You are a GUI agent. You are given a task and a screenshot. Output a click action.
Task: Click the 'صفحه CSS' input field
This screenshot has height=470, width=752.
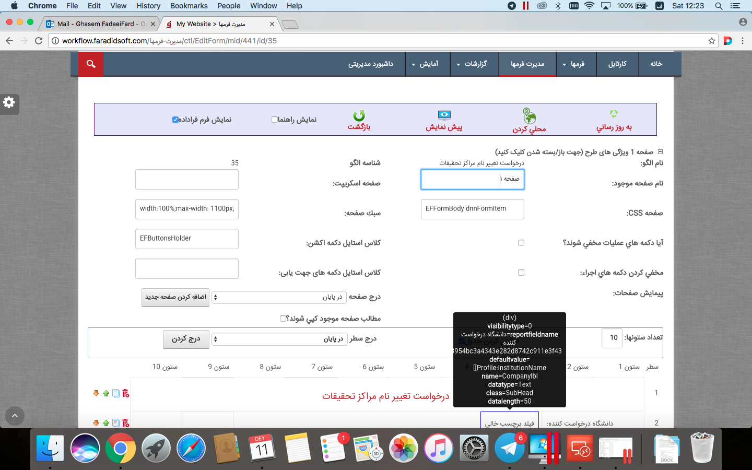472,209
